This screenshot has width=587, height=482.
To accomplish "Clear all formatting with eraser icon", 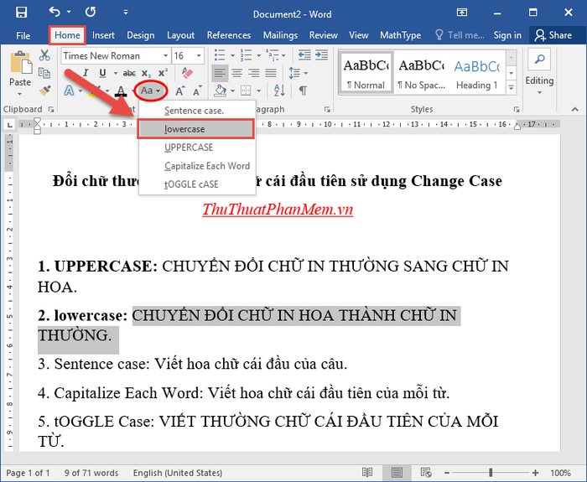I will [187, 73].
